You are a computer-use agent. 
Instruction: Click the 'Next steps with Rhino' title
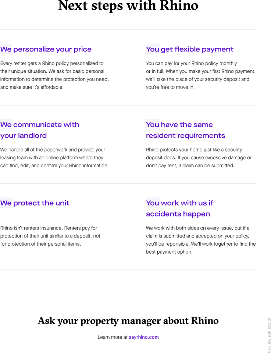pos(128,6)
